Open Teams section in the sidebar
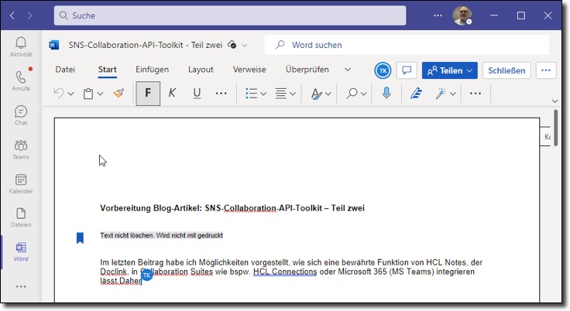Image resolution: width=570 pixels, height=311 pixels. pos(21,149)
